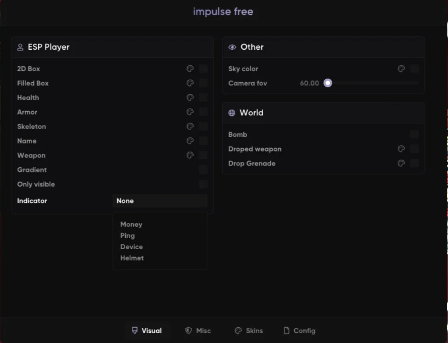Screen dimensions: 448x343
Task: Go to the Config tab
Action: 299,331
